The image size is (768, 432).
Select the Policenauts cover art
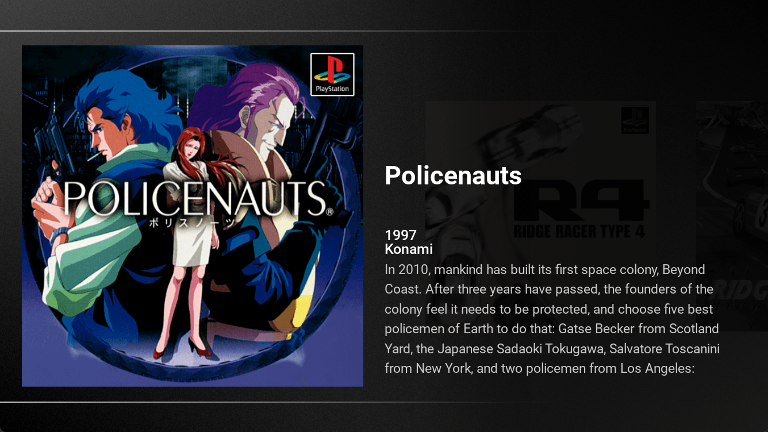click(x=193, y=216)
